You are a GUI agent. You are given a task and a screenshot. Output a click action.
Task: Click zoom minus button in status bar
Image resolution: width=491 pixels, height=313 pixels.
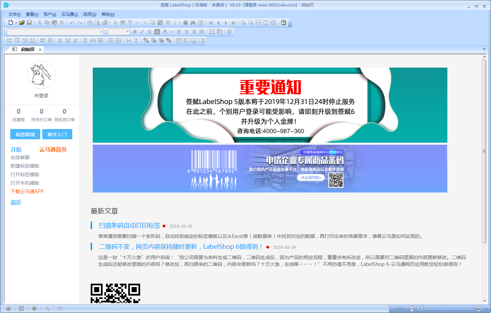(412, 309)
